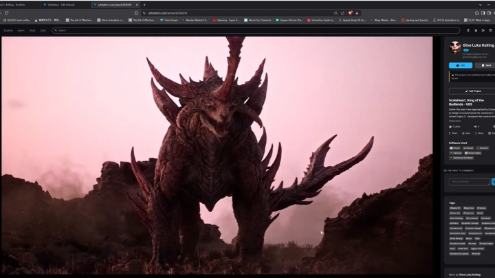Click the Unreal Engine software tag
The image size is (495, 278).
[472, 153]
